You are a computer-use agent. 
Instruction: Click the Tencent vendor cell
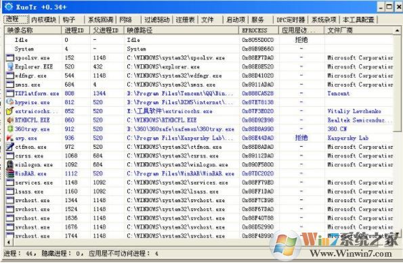coord(339,93)
